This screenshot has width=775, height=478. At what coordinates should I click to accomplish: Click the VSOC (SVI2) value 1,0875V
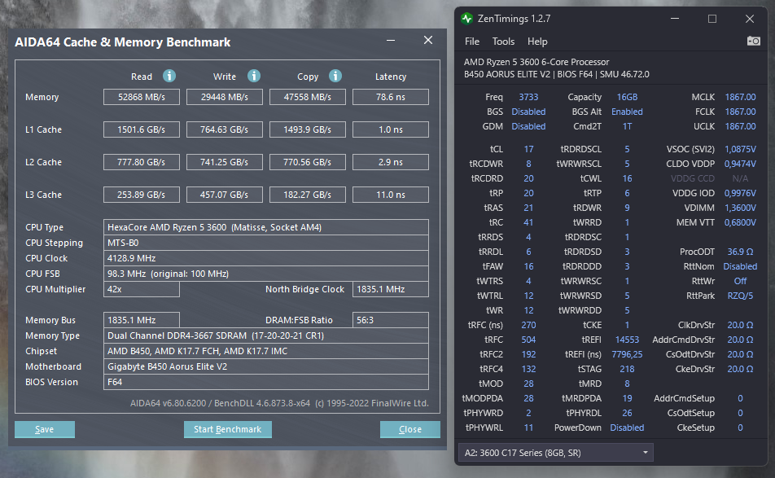740,149
